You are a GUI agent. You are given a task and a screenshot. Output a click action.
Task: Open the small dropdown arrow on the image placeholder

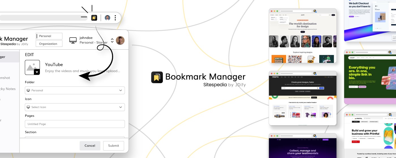[x=37, y=72]
